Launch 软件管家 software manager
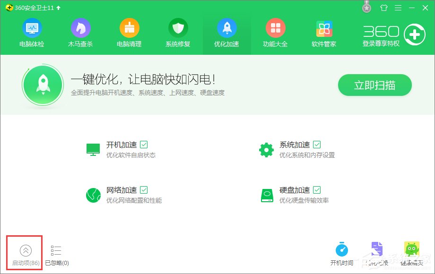This screenshot has height=274, width=435. (x=324, y=32)
